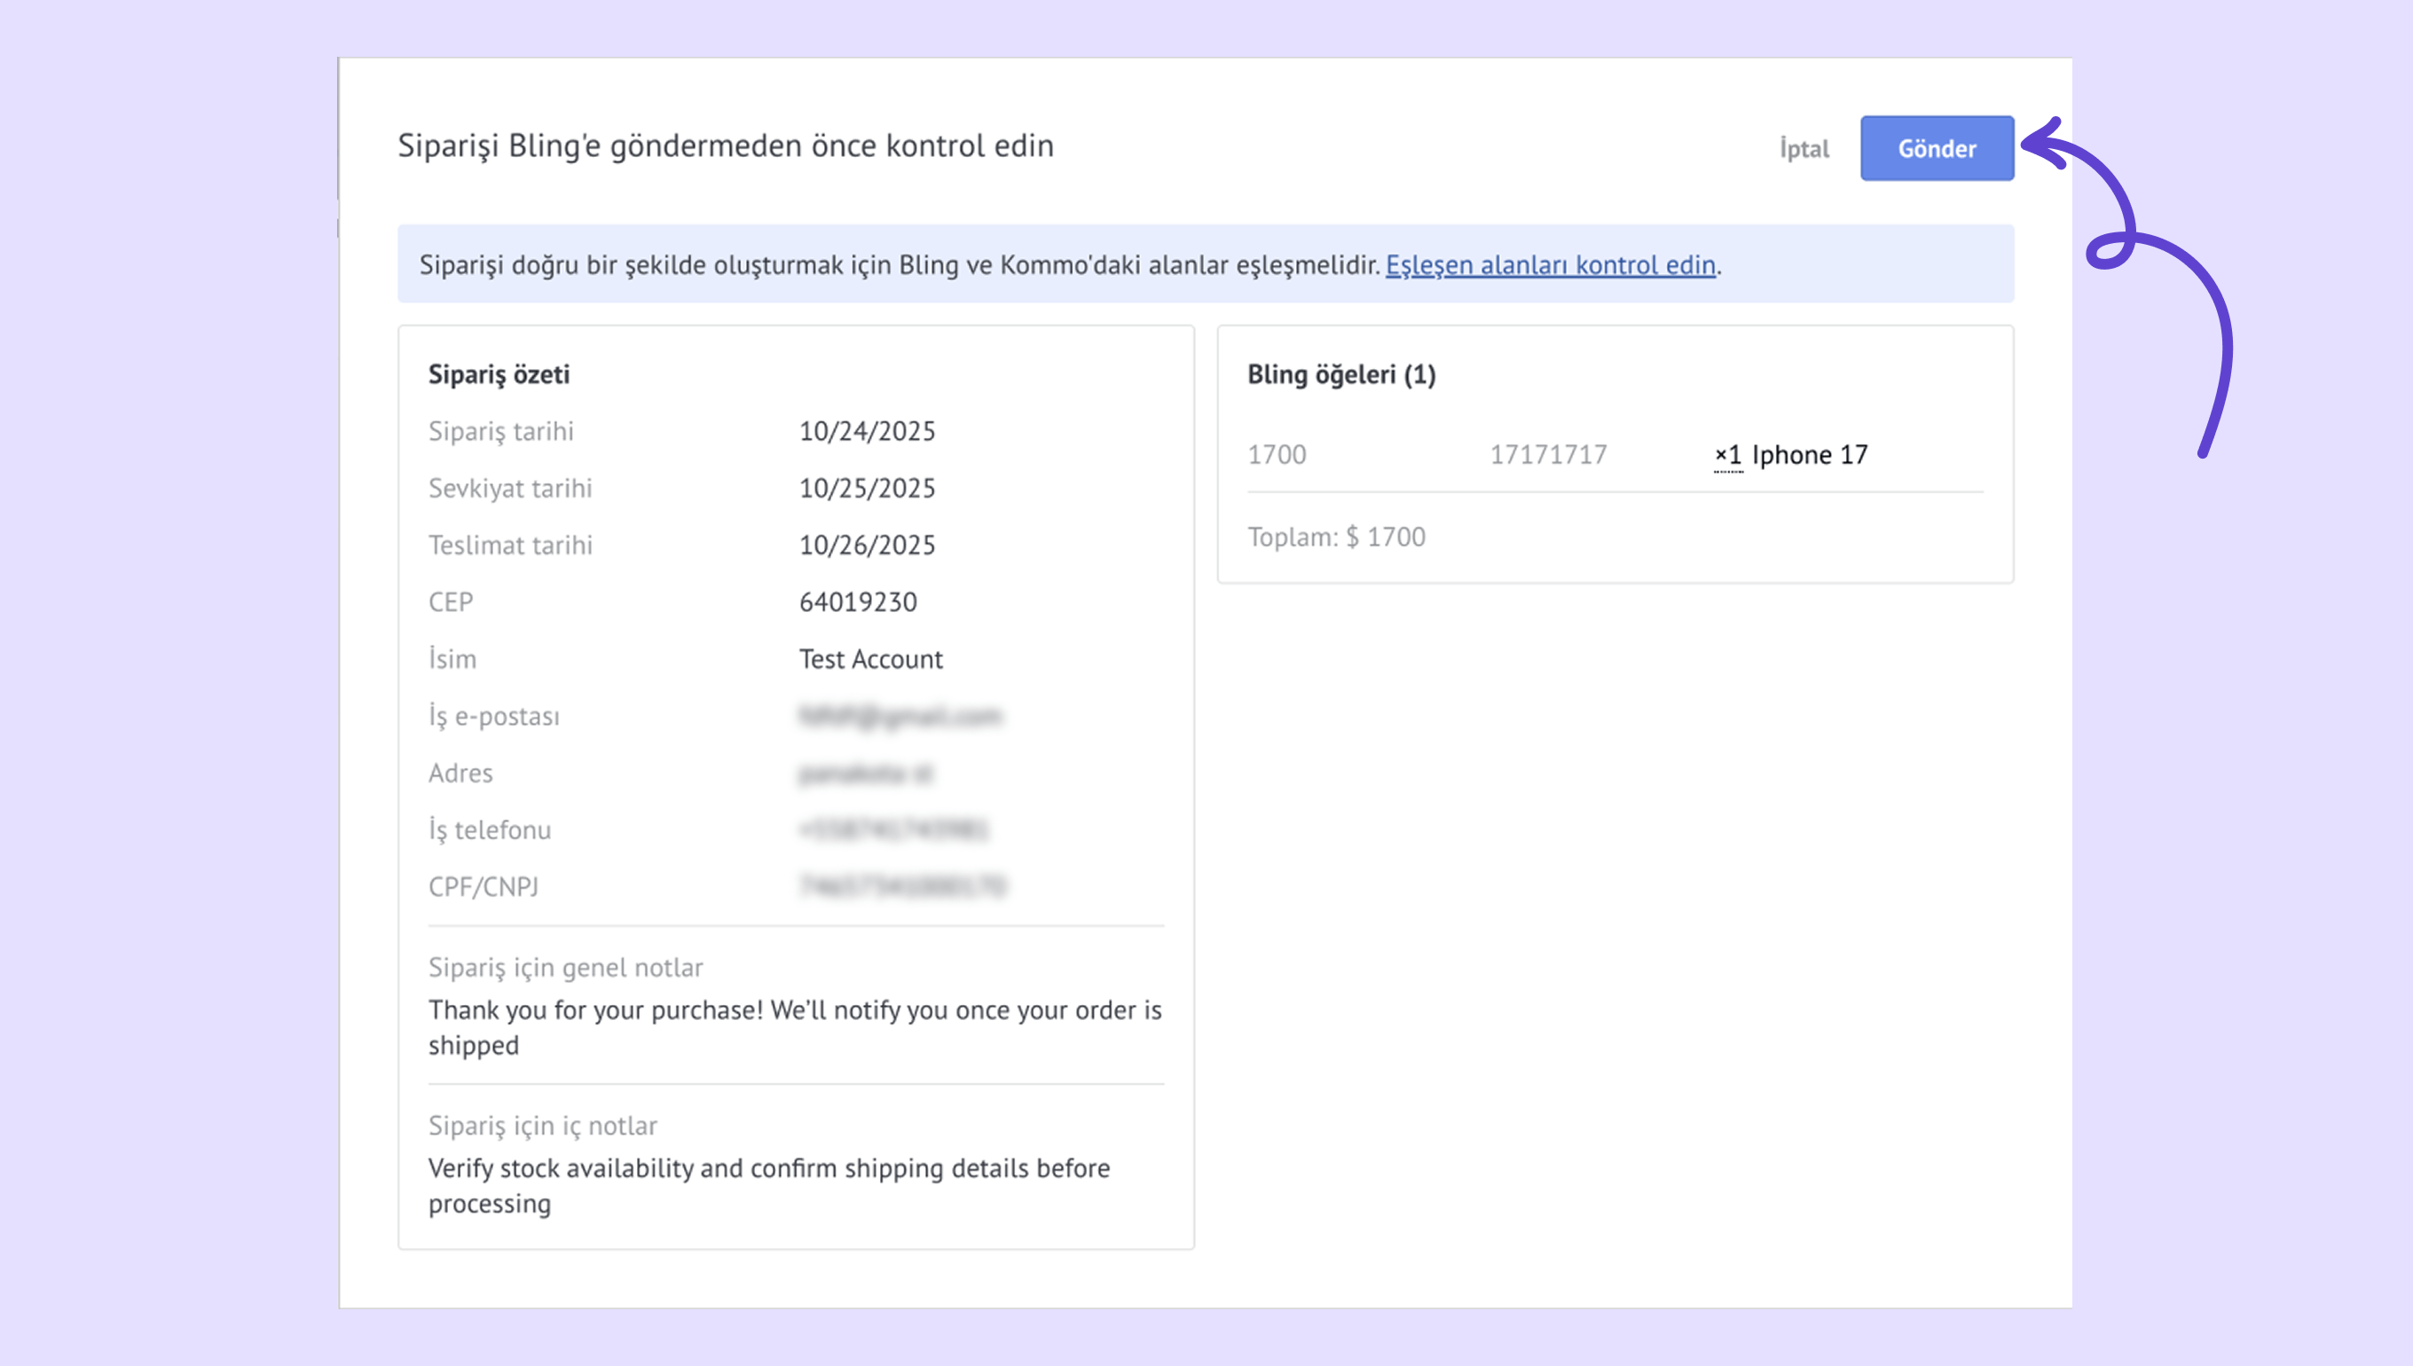Click the blue Gönder button

(1937, 148)
